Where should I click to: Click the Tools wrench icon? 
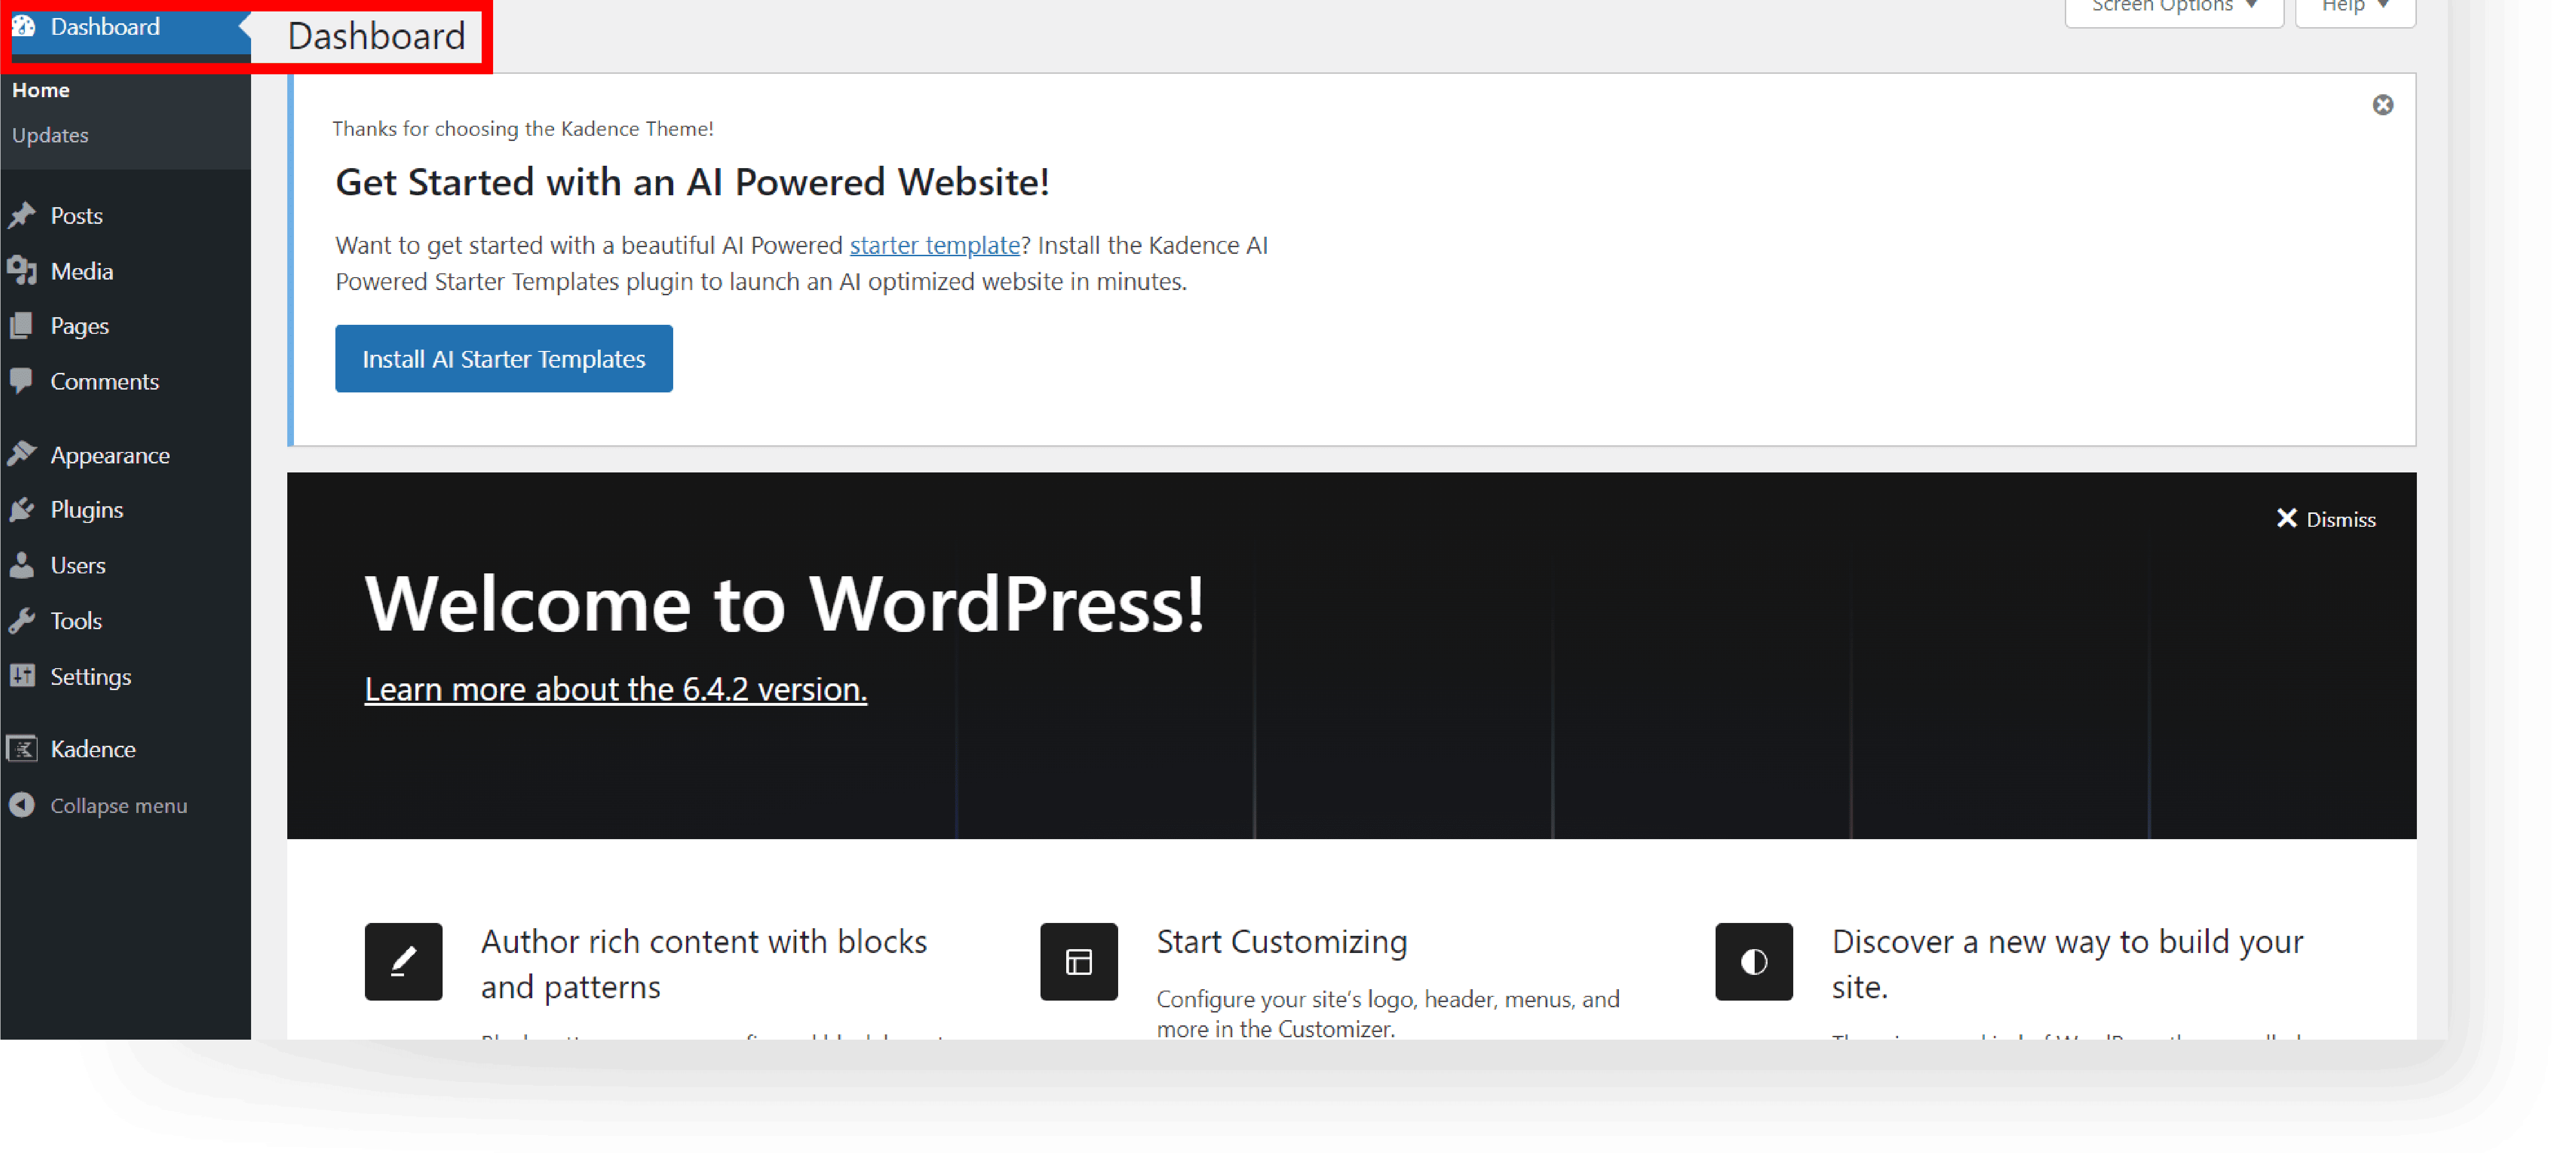pyautogui.click(x=22, y=620)
